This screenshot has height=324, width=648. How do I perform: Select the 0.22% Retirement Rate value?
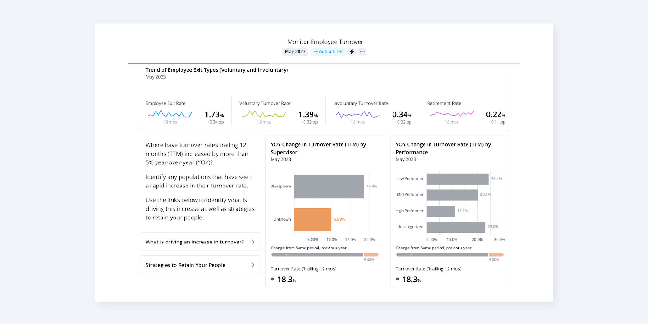coord(496,114)
